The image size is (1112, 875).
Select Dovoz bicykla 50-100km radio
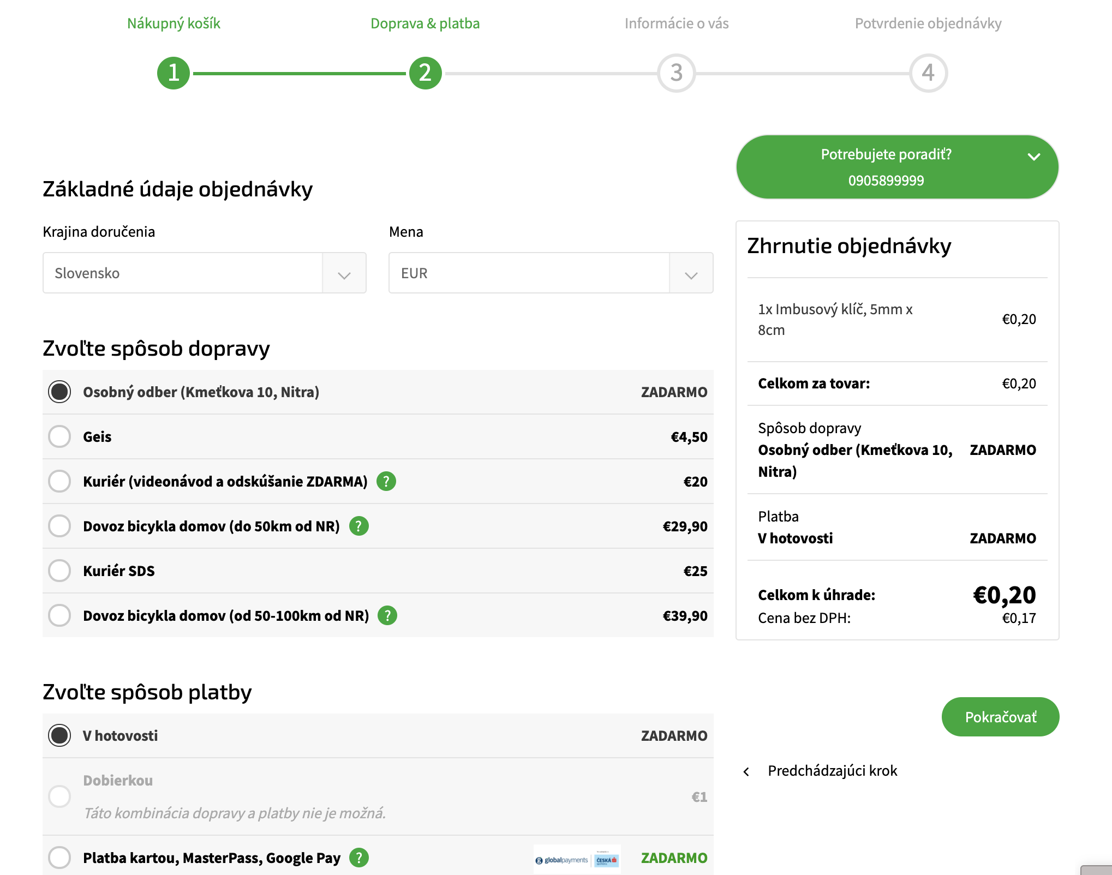(59, 615)
